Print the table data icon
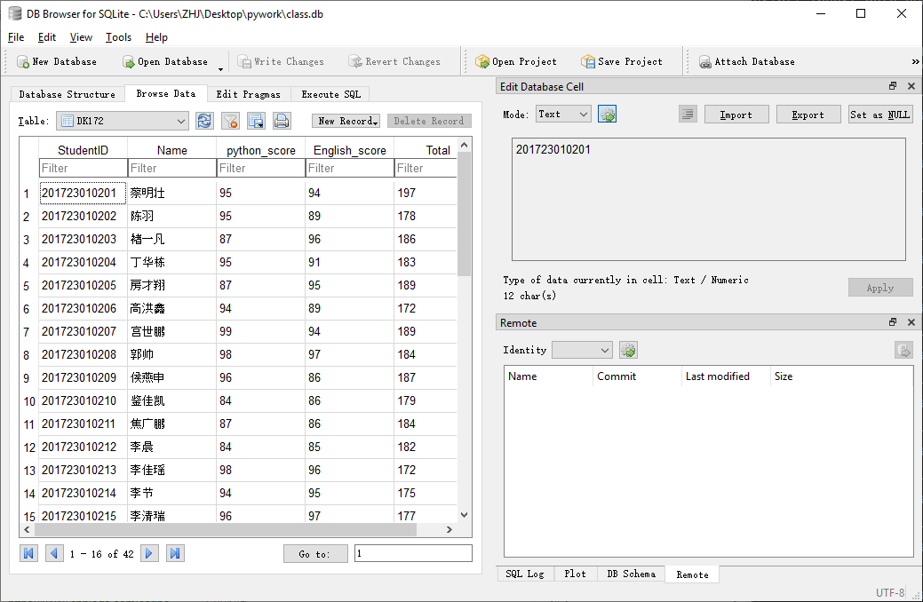 282,121
